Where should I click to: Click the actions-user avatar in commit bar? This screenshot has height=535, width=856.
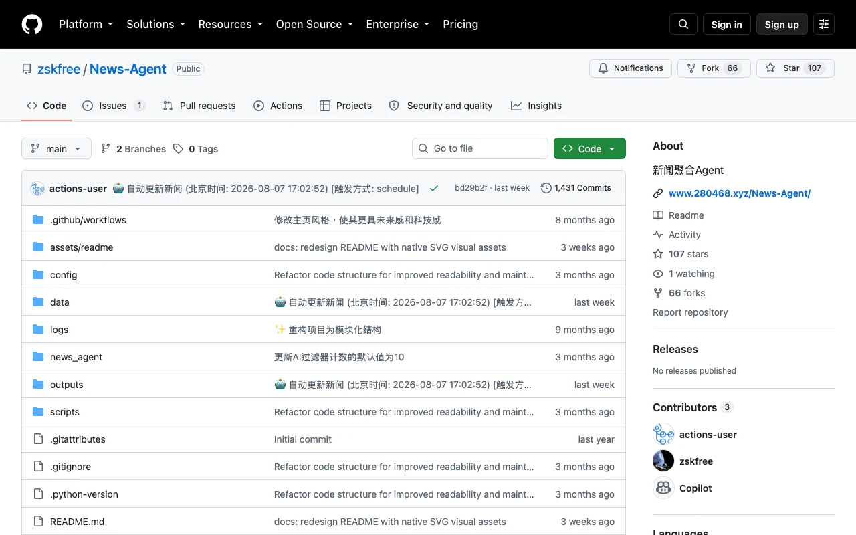pyautogui.click(x=37, y=189)
